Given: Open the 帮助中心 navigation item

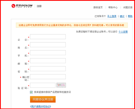Looking at the screenshot, I should (113, 7).
